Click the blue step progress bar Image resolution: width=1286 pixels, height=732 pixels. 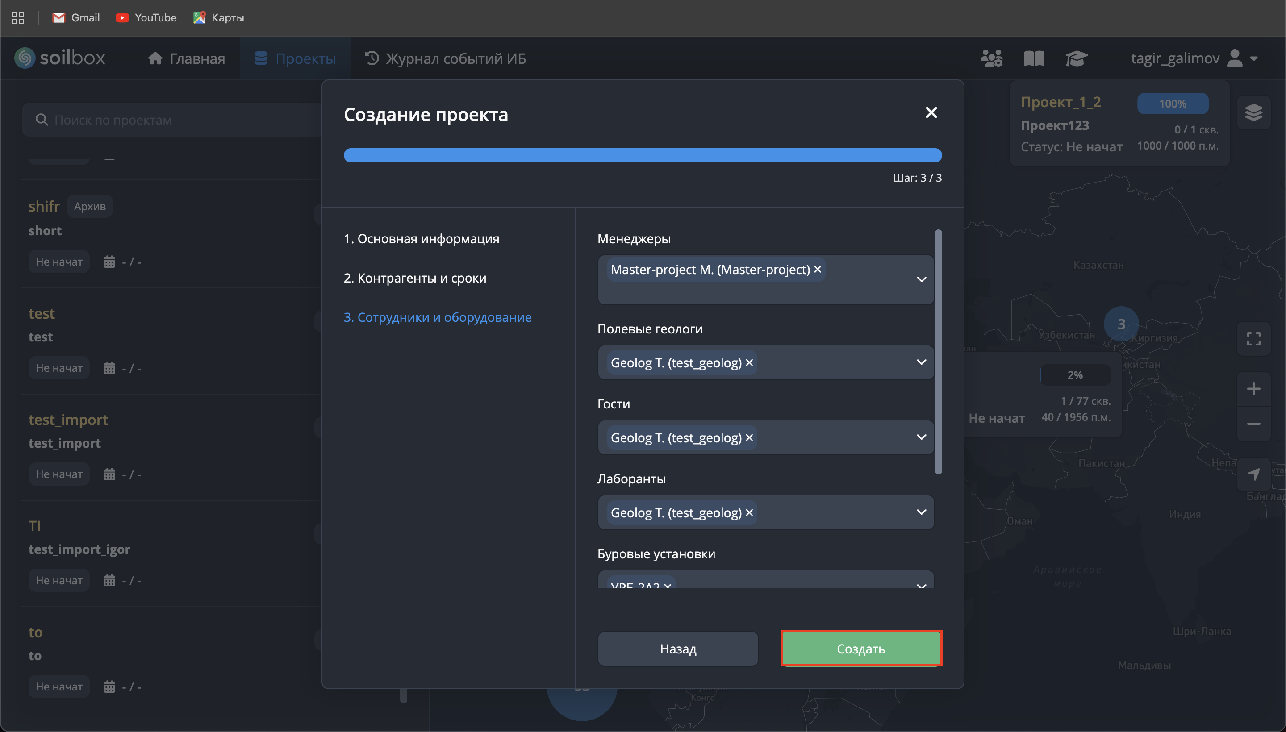[642, 155]
